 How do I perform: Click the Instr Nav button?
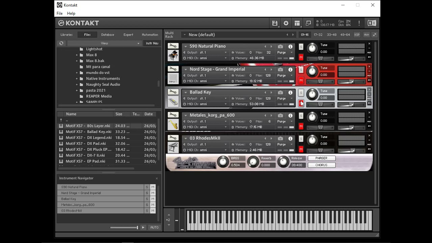[152, 43]
